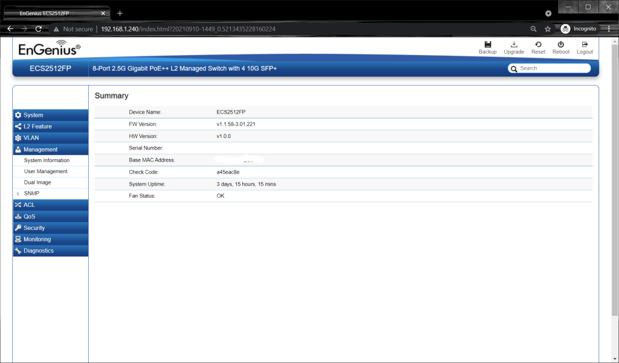Screen dimensions: 619x363
Task: Click the browser address bar URL
Action: click(189, 29)
